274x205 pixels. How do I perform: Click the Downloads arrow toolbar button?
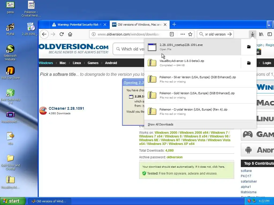click(x=253, y=34)
